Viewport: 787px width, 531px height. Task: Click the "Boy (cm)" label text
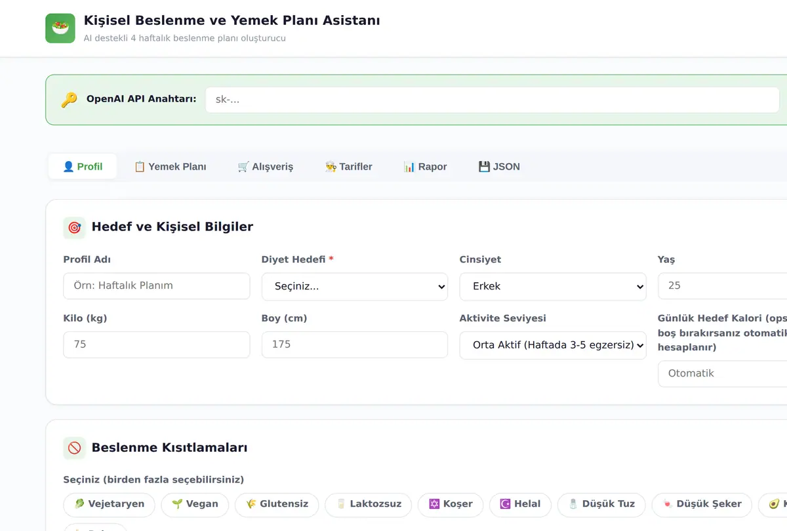285,318
